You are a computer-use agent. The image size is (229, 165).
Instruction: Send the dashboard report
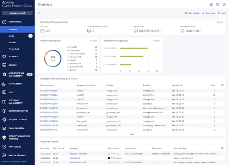pyautogui.click(x=222, y=13)
